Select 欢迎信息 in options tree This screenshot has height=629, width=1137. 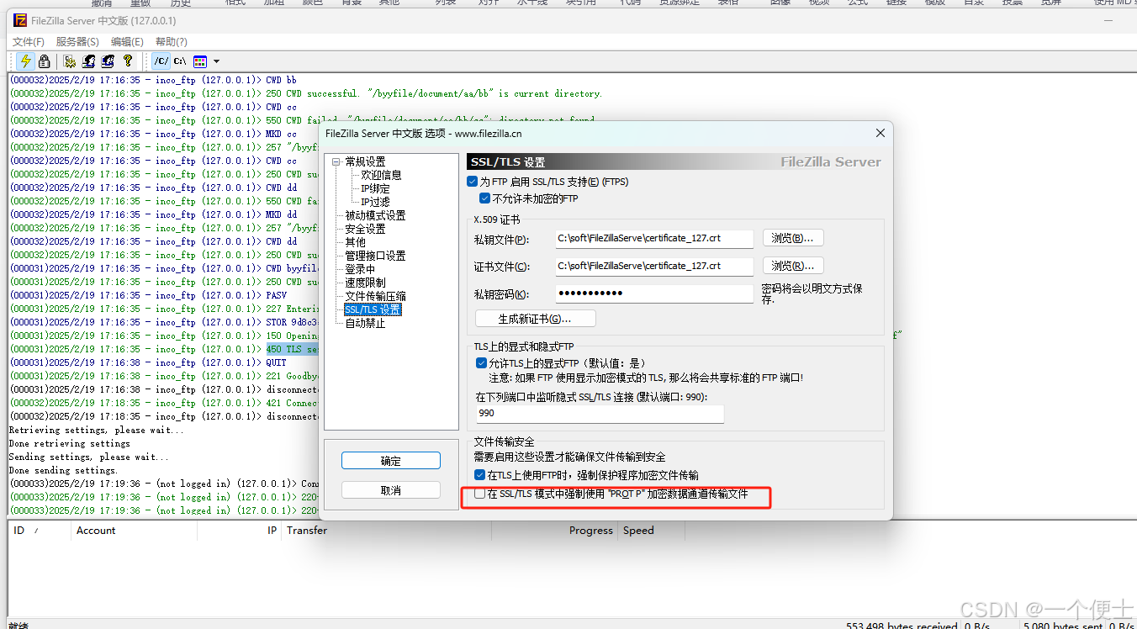[382, 175]
